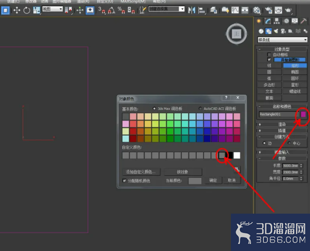Toggle the 3D Snaps icon

102,10
